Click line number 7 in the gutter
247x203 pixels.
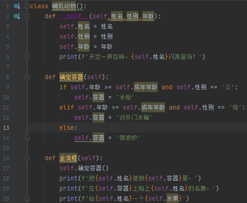click(x=7, y=67)
